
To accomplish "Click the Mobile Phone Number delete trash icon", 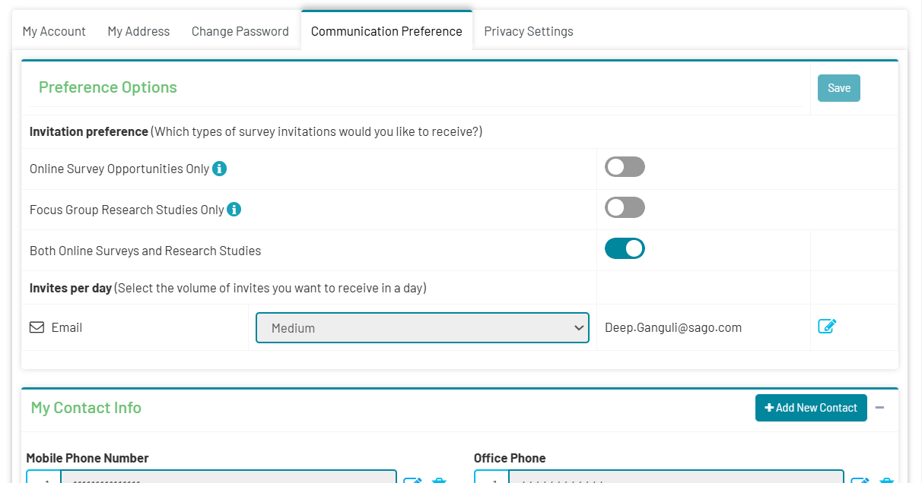I will pyautogui.click(x=439, y=480).
